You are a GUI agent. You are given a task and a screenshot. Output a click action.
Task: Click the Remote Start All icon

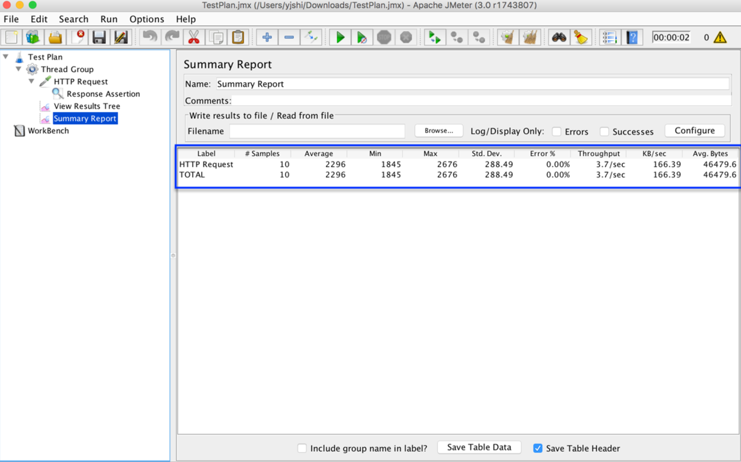point(434,37)
